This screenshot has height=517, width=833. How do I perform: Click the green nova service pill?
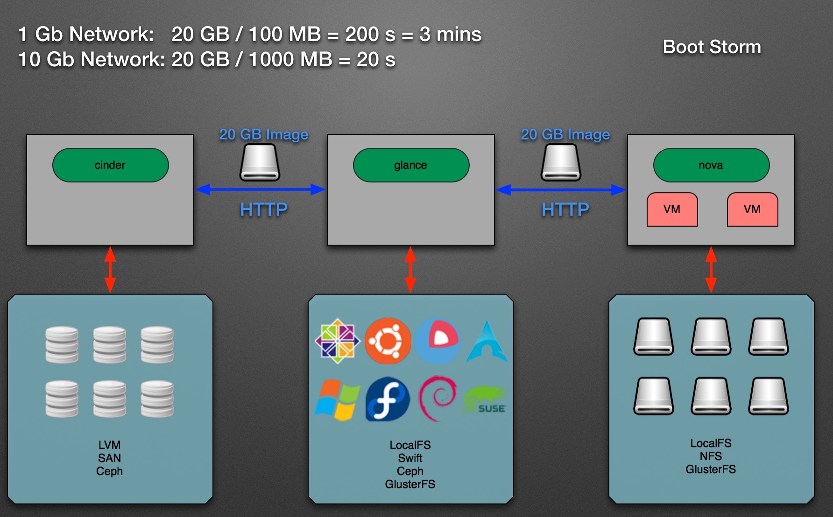tap(711, 165)
